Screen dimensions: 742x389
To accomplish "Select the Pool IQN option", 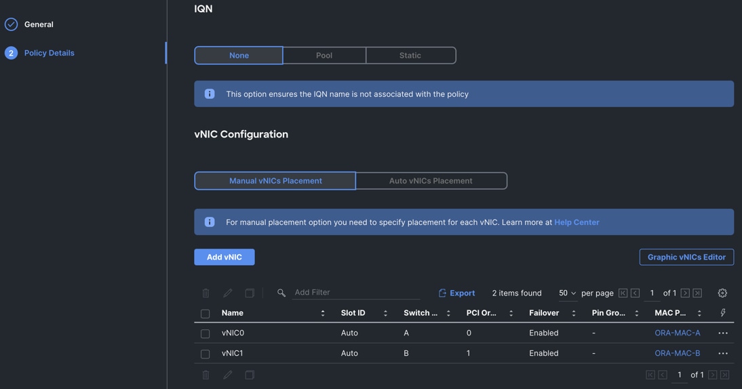I will [324, 56].
